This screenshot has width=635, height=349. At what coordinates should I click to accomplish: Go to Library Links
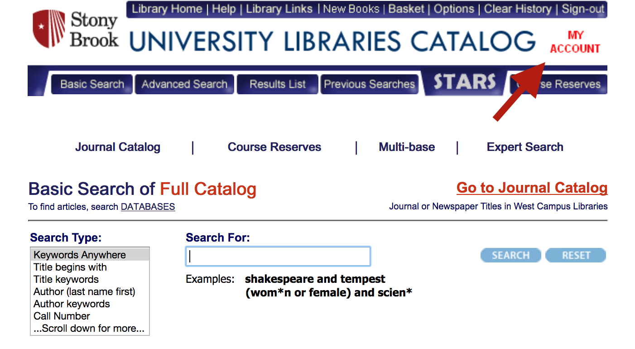click(x=279, y=9)
